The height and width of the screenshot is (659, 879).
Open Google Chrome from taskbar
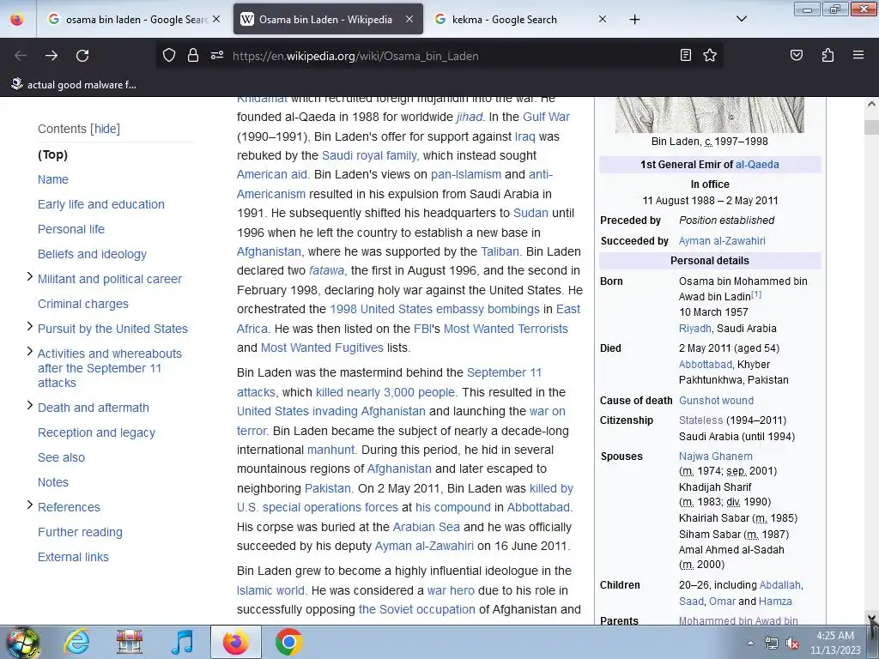coord(288,642)
